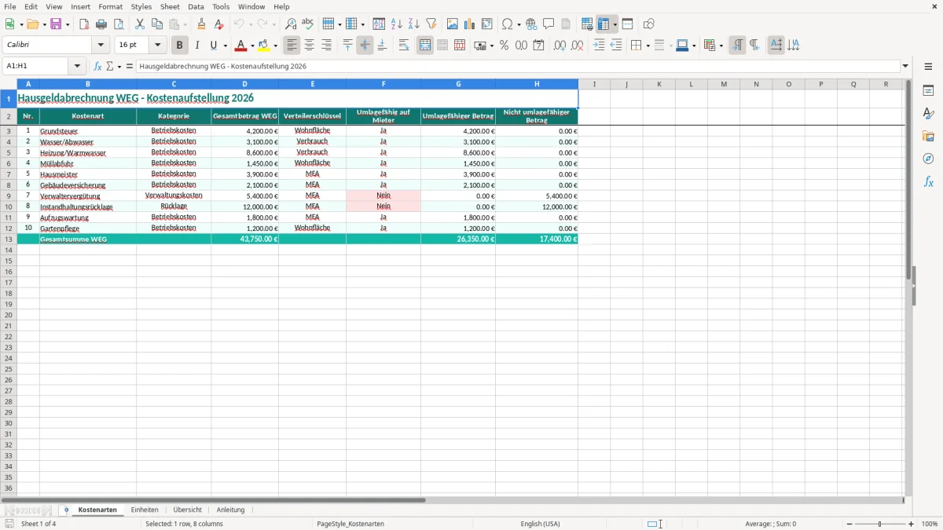Image resolution: width=943 pixels, height=530 pixels.
Task: Open Print Preview from the toolbar
Action: click(119, 24)
